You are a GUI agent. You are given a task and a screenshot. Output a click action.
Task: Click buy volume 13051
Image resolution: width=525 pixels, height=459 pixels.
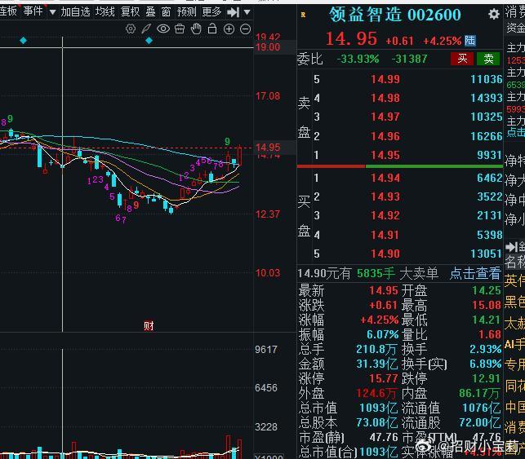(x=486, y=254)
